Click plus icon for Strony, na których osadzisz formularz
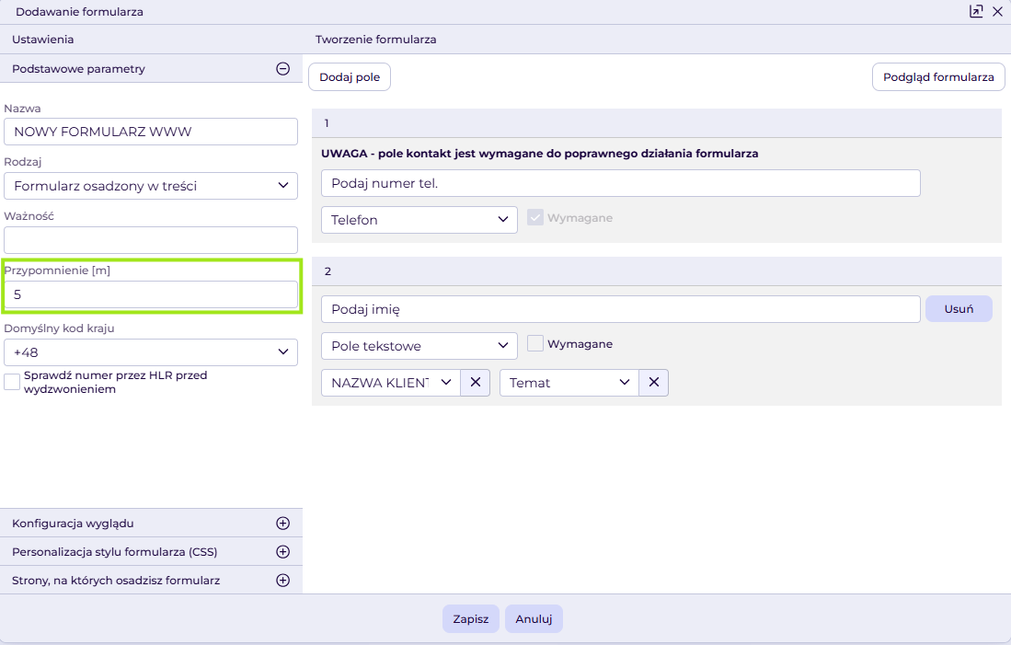The height and width of the screenshot is (645, 1011). click(282, 581)
